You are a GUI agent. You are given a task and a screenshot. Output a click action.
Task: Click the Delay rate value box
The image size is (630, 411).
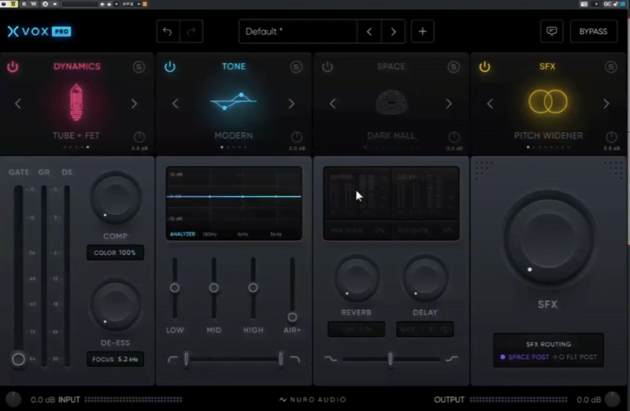(424, 329)
